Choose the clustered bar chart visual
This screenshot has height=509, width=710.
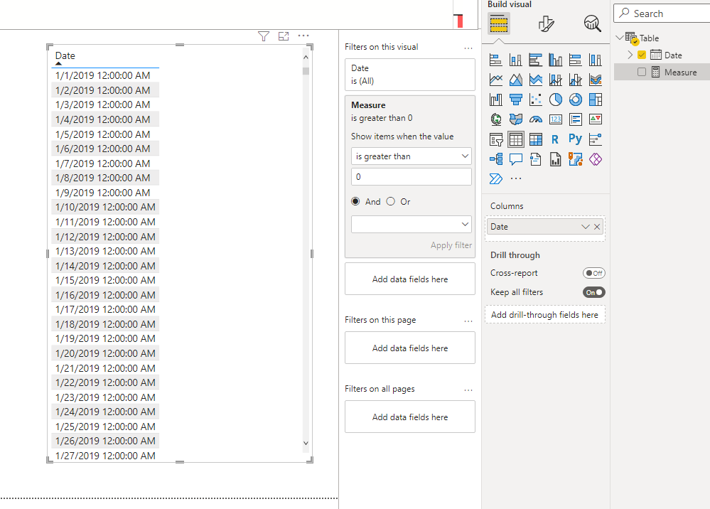pos(536,60)
